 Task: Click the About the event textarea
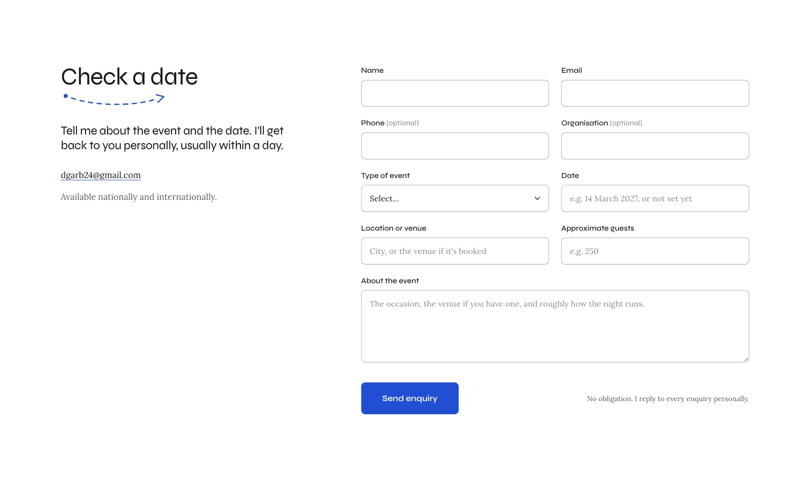point(555,326)
